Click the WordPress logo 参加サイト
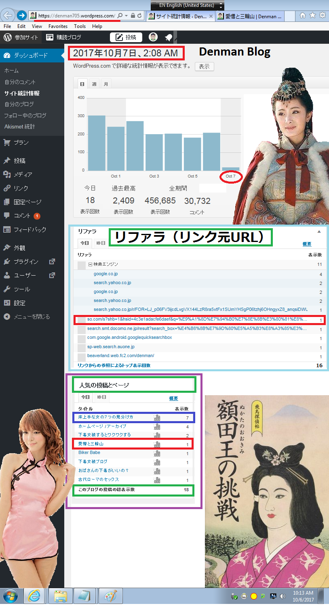 tap(21, 37)
